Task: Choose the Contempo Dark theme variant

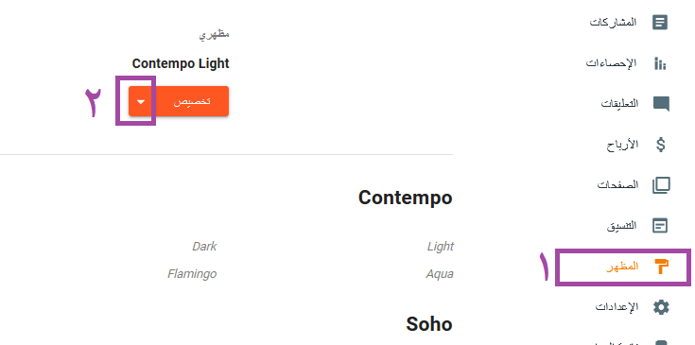Action: point(204,247)
